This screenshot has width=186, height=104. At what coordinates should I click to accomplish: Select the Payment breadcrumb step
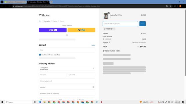62,21
